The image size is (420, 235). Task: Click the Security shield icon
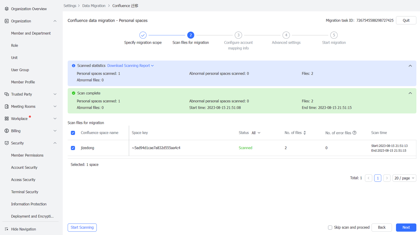(7, 143)
